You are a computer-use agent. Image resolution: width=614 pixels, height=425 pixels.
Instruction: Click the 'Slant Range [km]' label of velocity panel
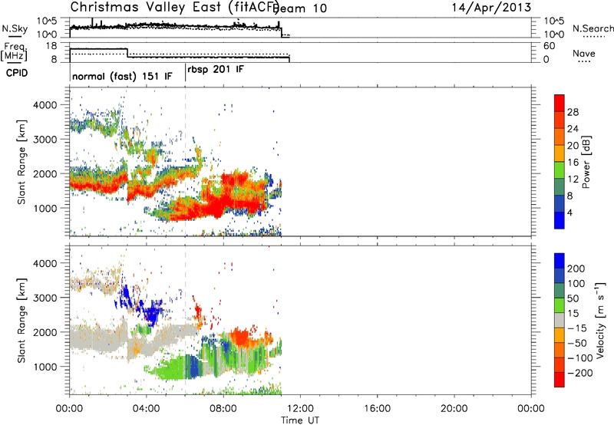(21, 321)
